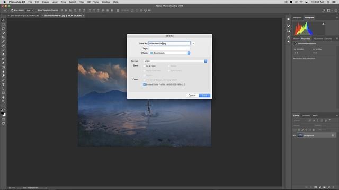Screen dimensions: 339x190
Task: Click the Wi-Fi icon in menu bar
Action: (301, 2)
